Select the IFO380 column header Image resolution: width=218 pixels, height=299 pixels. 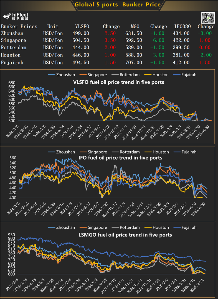click(182, 27)
